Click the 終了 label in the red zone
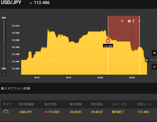 point(131,21)
